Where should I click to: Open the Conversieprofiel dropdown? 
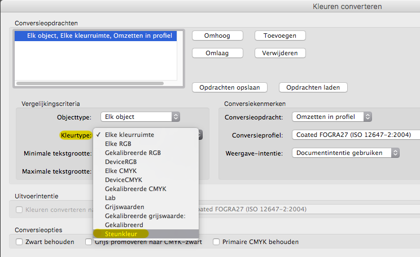coord(357,135)
